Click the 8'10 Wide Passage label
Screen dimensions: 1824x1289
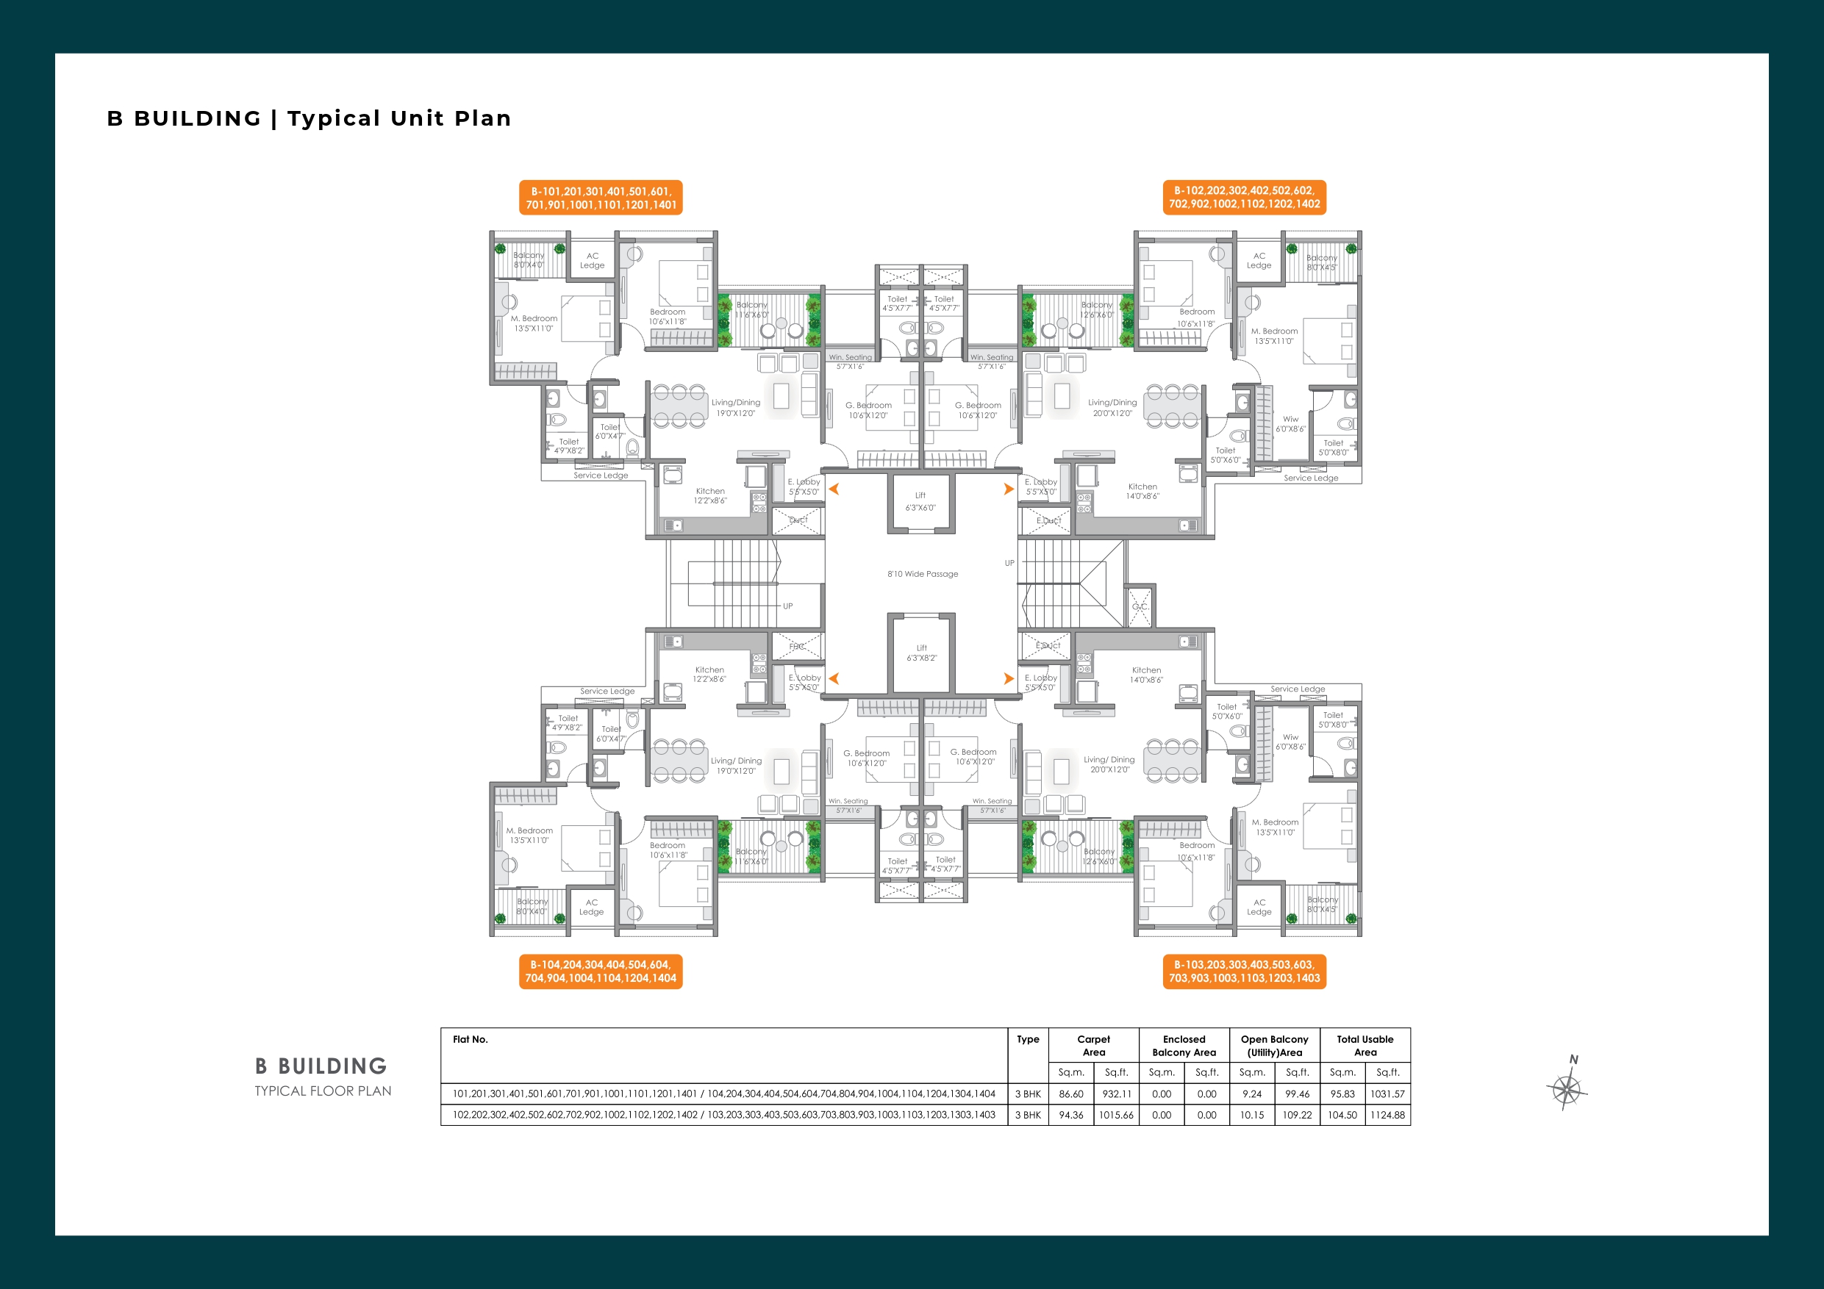click(x=923, y=574)
